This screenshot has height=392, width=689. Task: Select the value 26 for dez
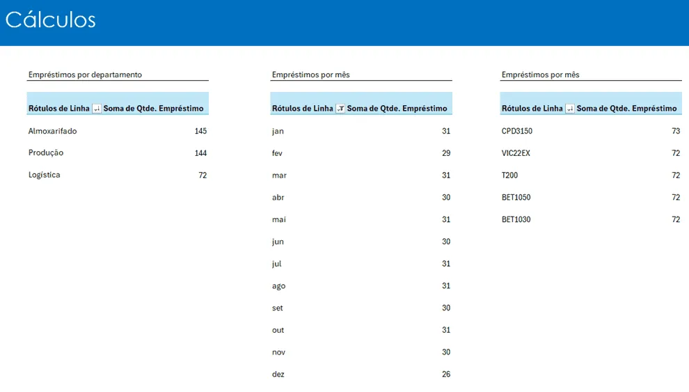(446, 375)
